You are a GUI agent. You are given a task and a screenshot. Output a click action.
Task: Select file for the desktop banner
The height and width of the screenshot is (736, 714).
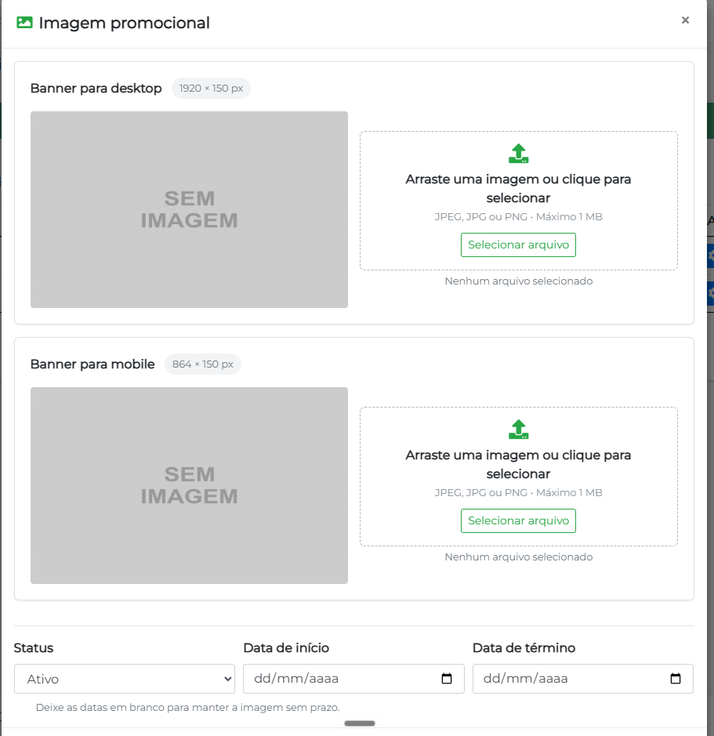click(x=518, y=245)
